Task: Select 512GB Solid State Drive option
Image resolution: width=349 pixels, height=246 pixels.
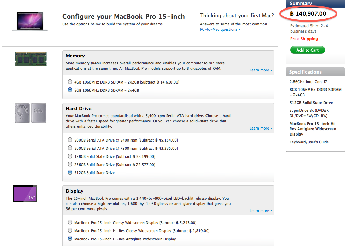Action: click(x=70, y=173)
